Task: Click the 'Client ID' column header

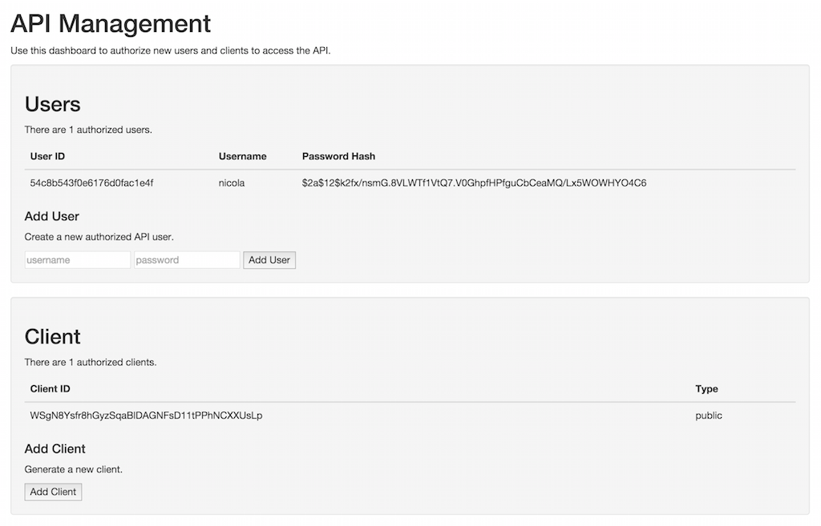Action: click(51, 389)
